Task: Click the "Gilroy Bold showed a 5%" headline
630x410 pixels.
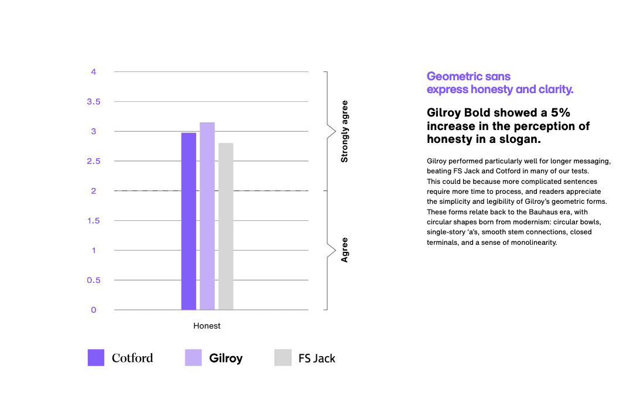Action: (x=508, y=126)
